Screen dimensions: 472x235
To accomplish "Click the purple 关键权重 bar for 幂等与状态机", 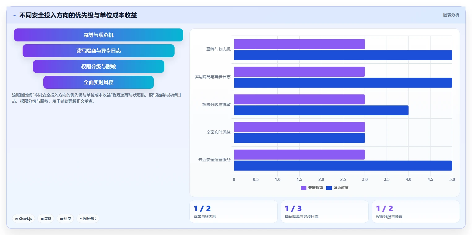I will pyautogui.click(x=299, y=44).
